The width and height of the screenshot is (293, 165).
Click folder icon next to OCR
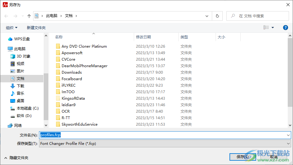pyautogui.click(x=58, y=111)
